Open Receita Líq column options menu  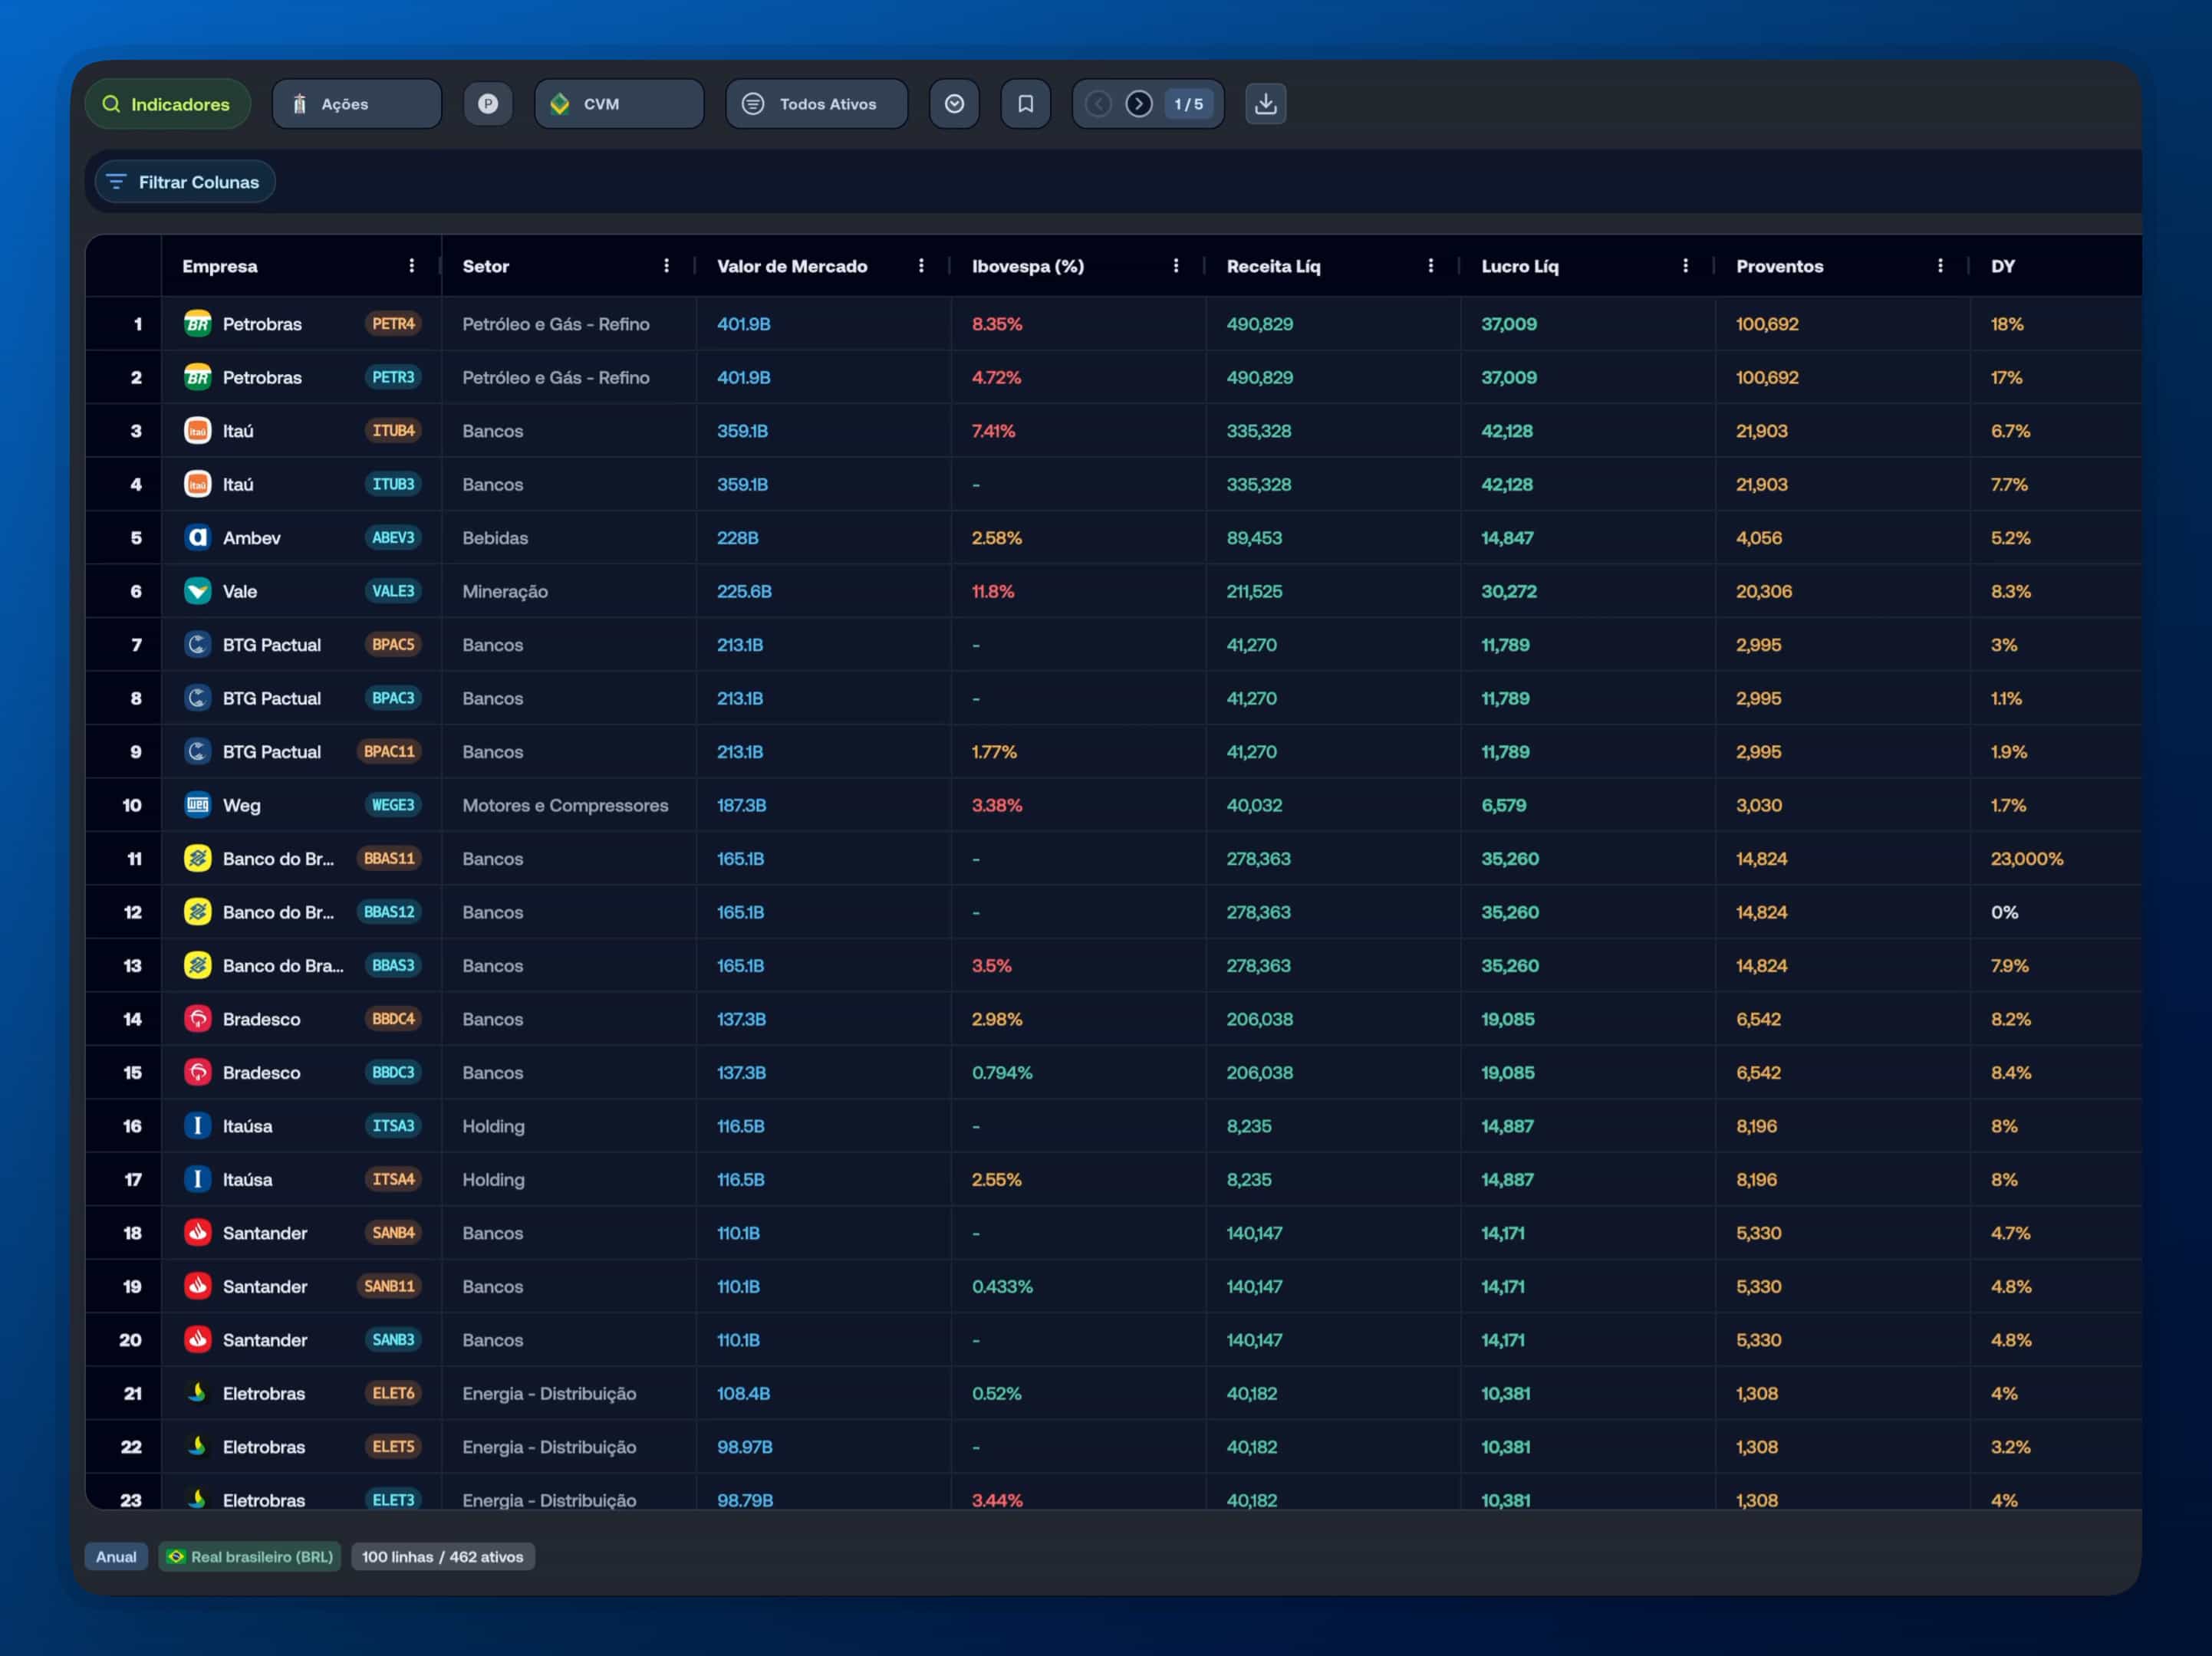click(1431, 266)
